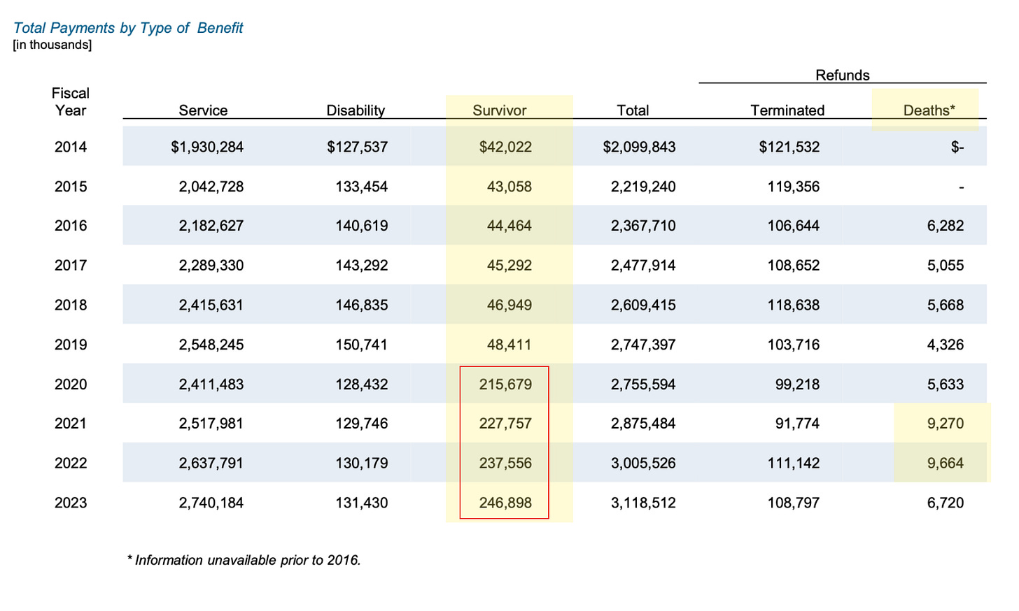The width and height of the screenshot is (1019, 611).
Task: Click the Survivor value 44,464
Action: pos(509,226)
